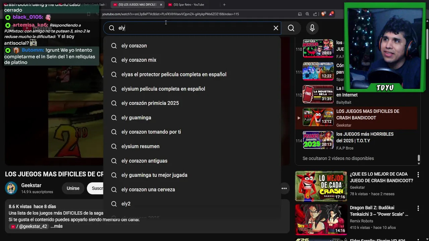Click user name 'Butomm' in chat overlay
Screen dimensions: 429x241
(33, 50)
